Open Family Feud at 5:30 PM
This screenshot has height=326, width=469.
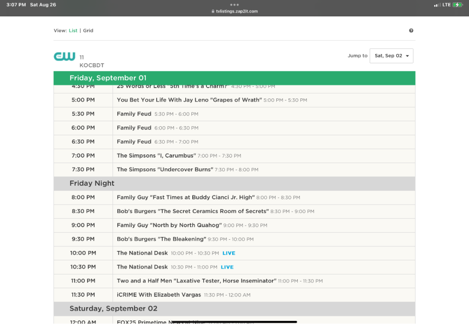click(134, 114)
